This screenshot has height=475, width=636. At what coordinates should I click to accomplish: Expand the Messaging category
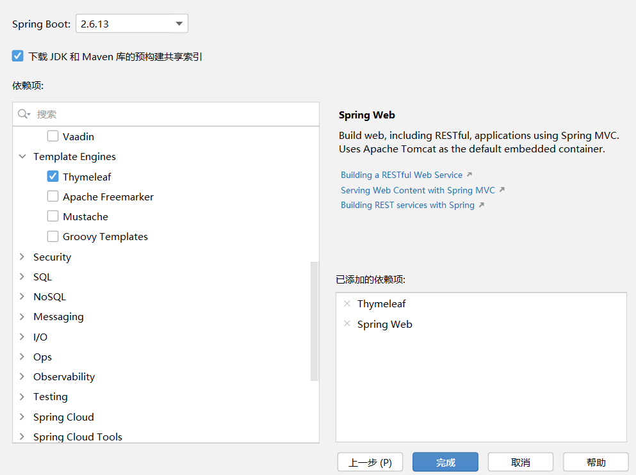[22, 316]
